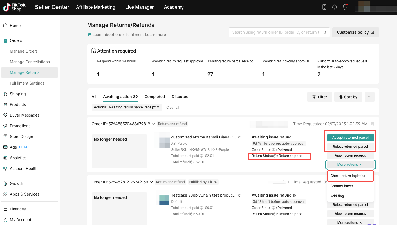This screenshot has width=397, height=225.
Task: Remove the Awaiting return parcel receipt filter
Action: coord(158,107)
